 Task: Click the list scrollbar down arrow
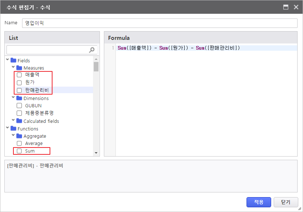click(96, 153)
